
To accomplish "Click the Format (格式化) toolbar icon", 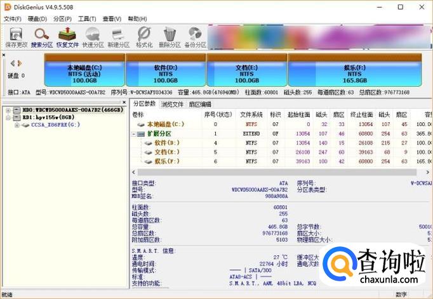I will pos(144,37).
